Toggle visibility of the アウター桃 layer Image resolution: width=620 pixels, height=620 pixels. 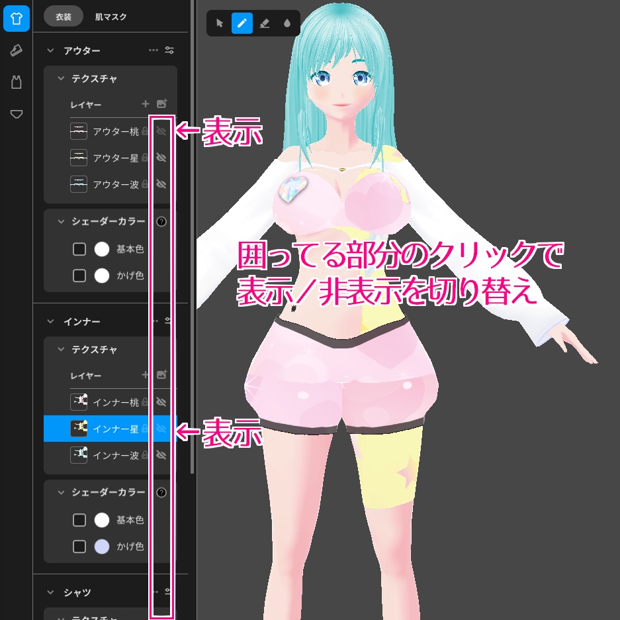(161, 131)
